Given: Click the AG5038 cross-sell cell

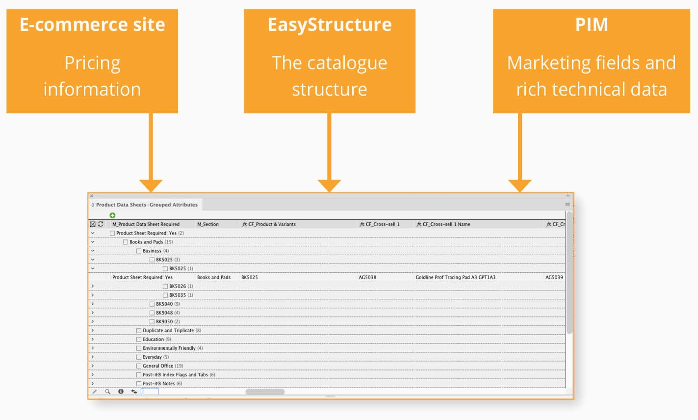Looking at the screenshot, I should (x=367, y=277).
